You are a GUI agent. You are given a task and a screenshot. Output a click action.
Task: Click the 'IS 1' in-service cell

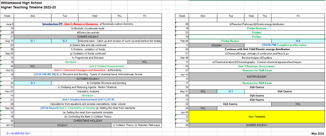pyautogui.click(x=33, y=41)
